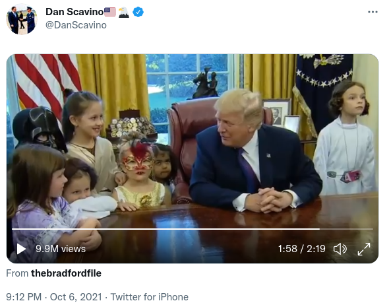Mute the video with the speaker icon
389x303 pixels.
[x=340, y=249]
